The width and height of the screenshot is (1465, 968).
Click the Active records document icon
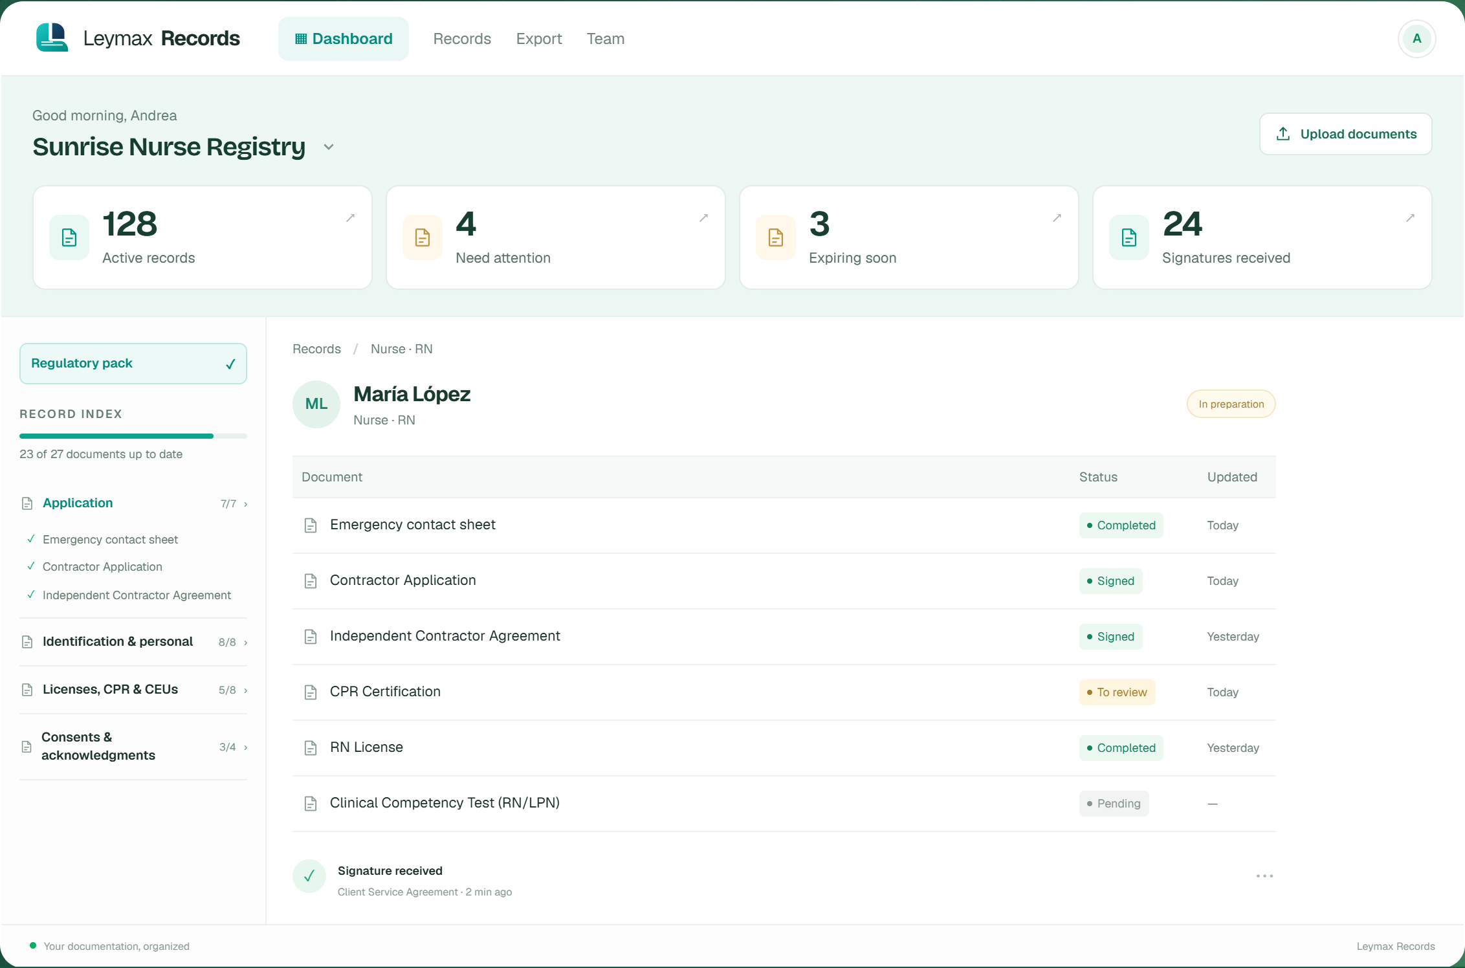[x=69, y=237]
